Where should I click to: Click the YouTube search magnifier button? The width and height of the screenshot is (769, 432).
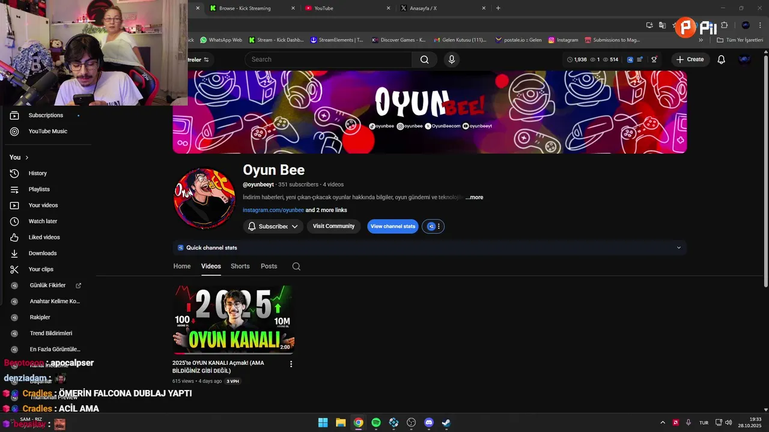click(425, 59)
